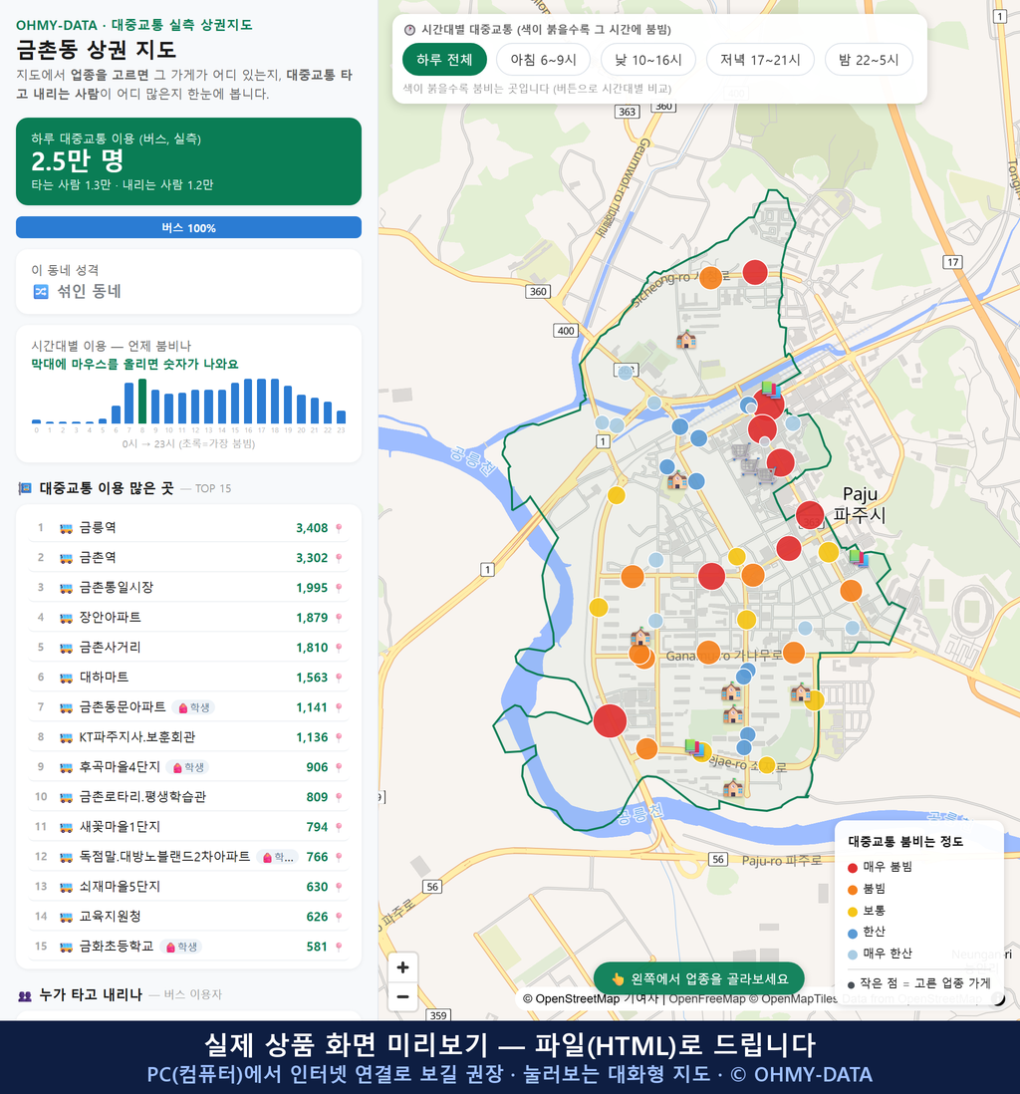Click the orange 붐빔 legend swatch
The height and width of the screenshot is (1094, 1020).
[852, 890]
